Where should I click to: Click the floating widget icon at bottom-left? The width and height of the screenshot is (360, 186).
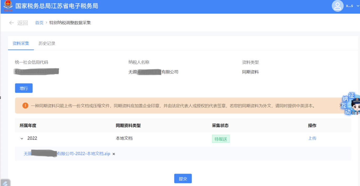coord(5,183)
